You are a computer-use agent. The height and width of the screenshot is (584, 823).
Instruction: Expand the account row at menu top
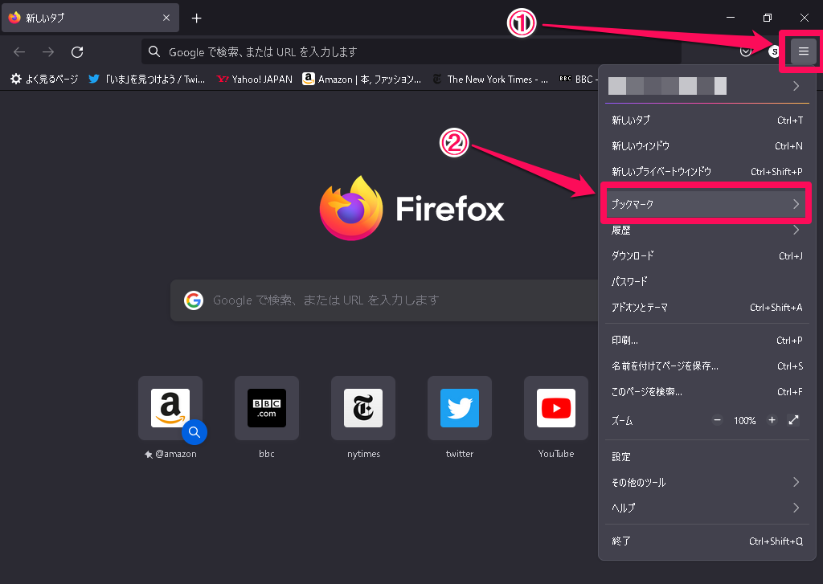(x=707, y=86)
